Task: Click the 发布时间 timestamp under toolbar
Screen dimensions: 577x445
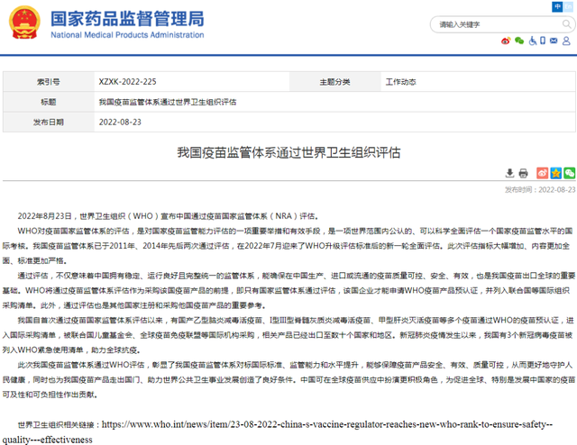Action: click(540, 190)
